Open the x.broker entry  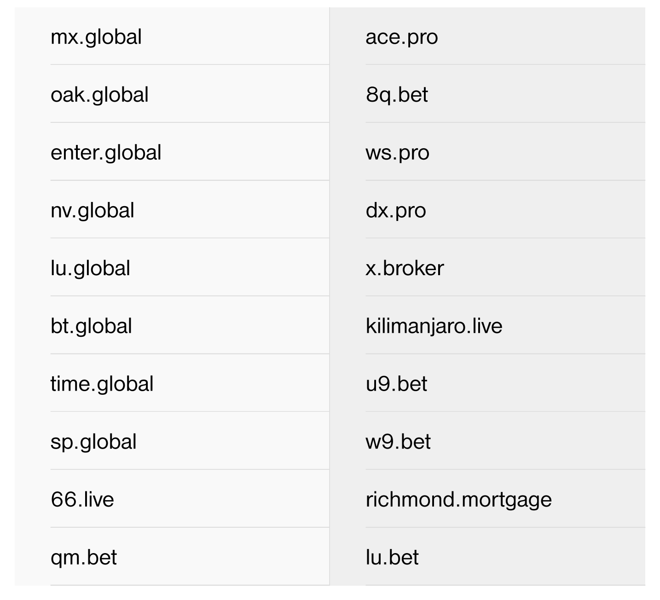coord(405,268)
